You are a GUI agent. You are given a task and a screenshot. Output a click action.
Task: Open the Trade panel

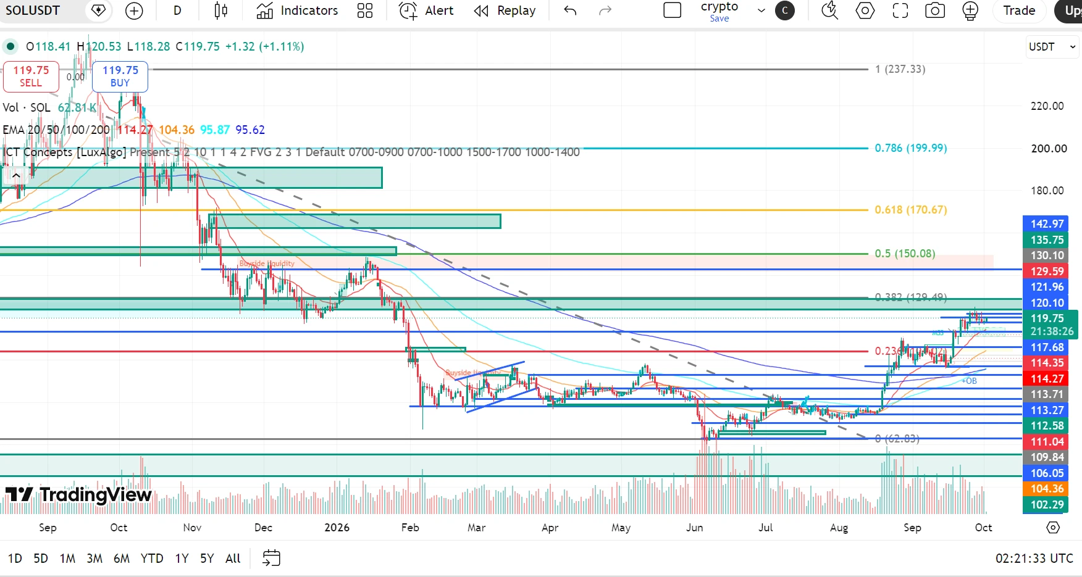1019,10
